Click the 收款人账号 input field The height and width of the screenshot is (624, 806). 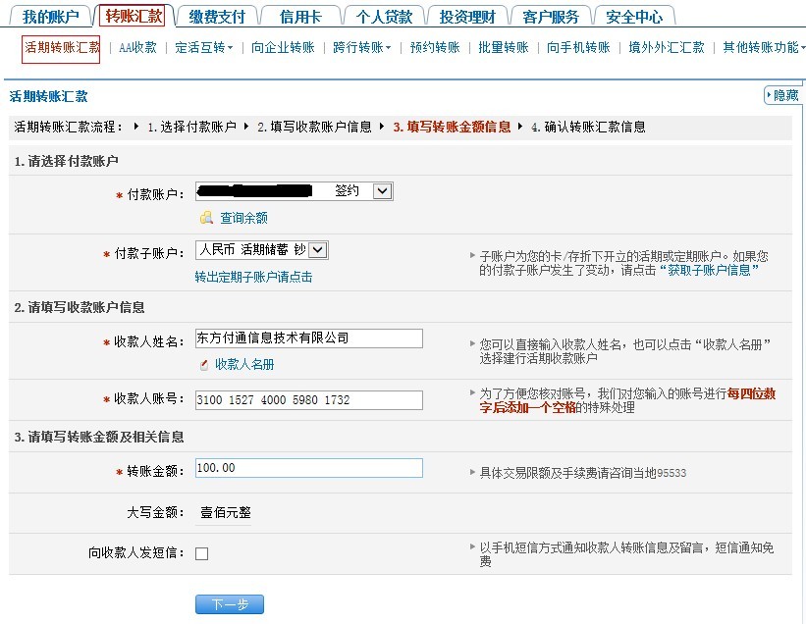pyautogui.click(x=308, y=400)
